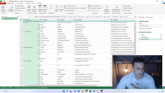Click the fx formula button
The width and height of the screenshot is (165, 93).
coord(30,17)
